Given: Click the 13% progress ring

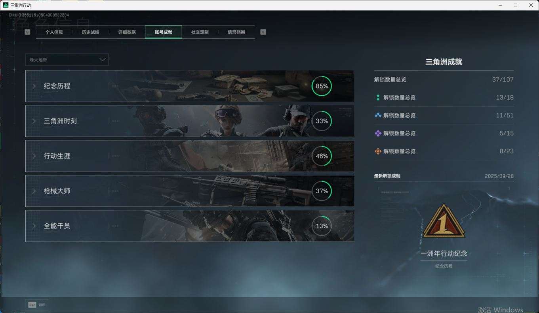Looking at the screenshot, I should coord(322,226).
